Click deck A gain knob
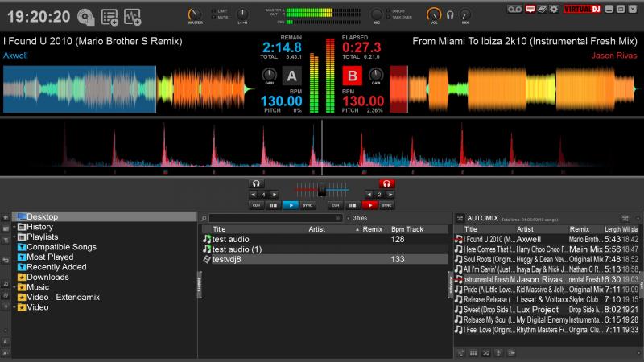Image resolution: width=644 pixels, height=362 pixels. 270,74
